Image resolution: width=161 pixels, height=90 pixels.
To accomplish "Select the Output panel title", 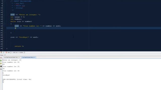I will coord(2,55).
